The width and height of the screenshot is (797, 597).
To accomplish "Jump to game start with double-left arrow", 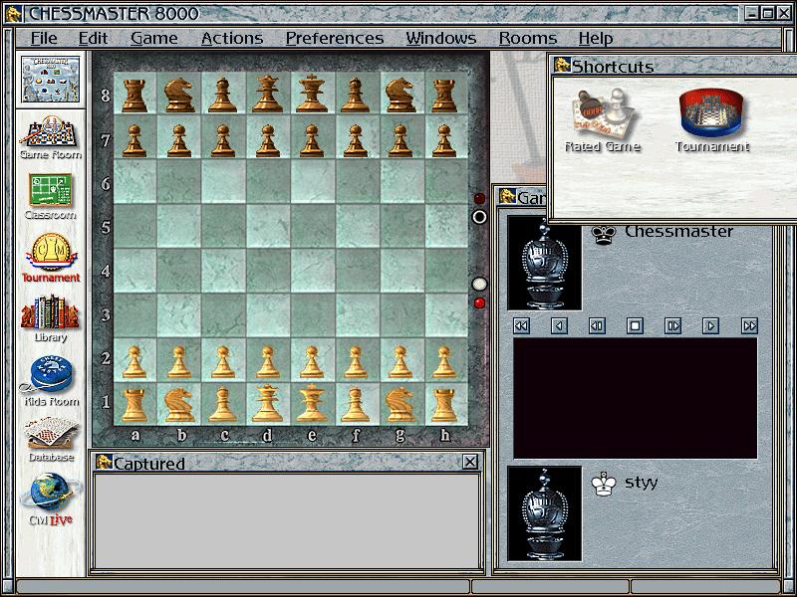I will coord(521,325).
